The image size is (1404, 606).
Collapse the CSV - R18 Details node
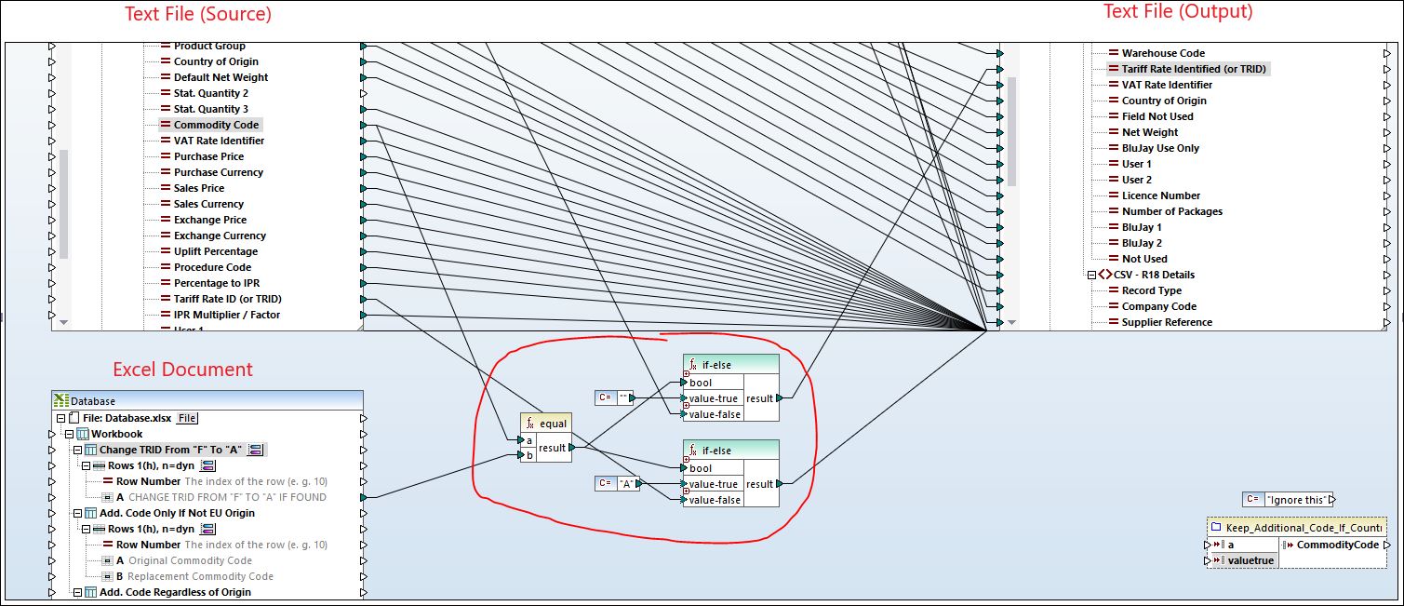point(1090,275)
